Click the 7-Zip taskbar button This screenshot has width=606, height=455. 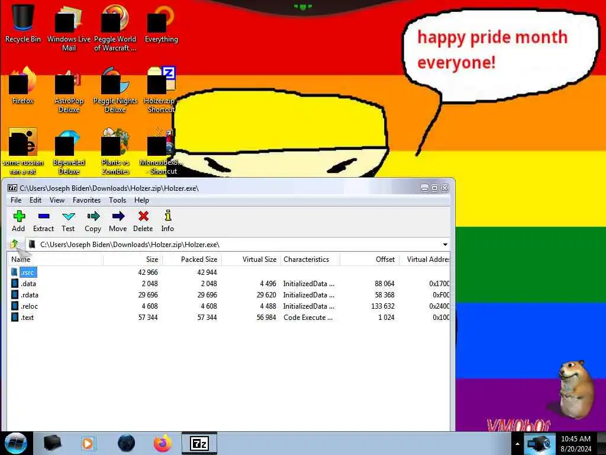199,443
